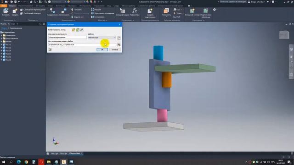Click the Work Axis (Ось) tool
The image size is (294, 165).
click(x=177, y=10)
